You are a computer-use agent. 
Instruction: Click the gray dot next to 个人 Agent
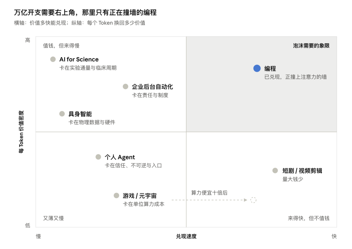98,157
